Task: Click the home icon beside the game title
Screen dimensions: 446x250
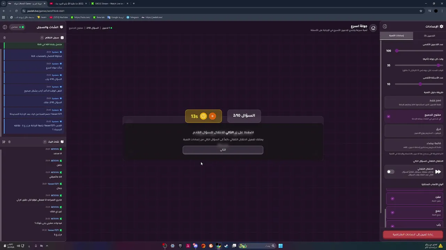Action: (373, 28)
